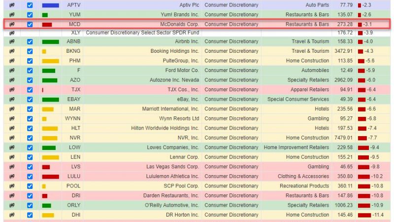Click the Auto Parts industry cell
Image resolution: width=394 pixels, height=222 pixels.
point(317,5)
